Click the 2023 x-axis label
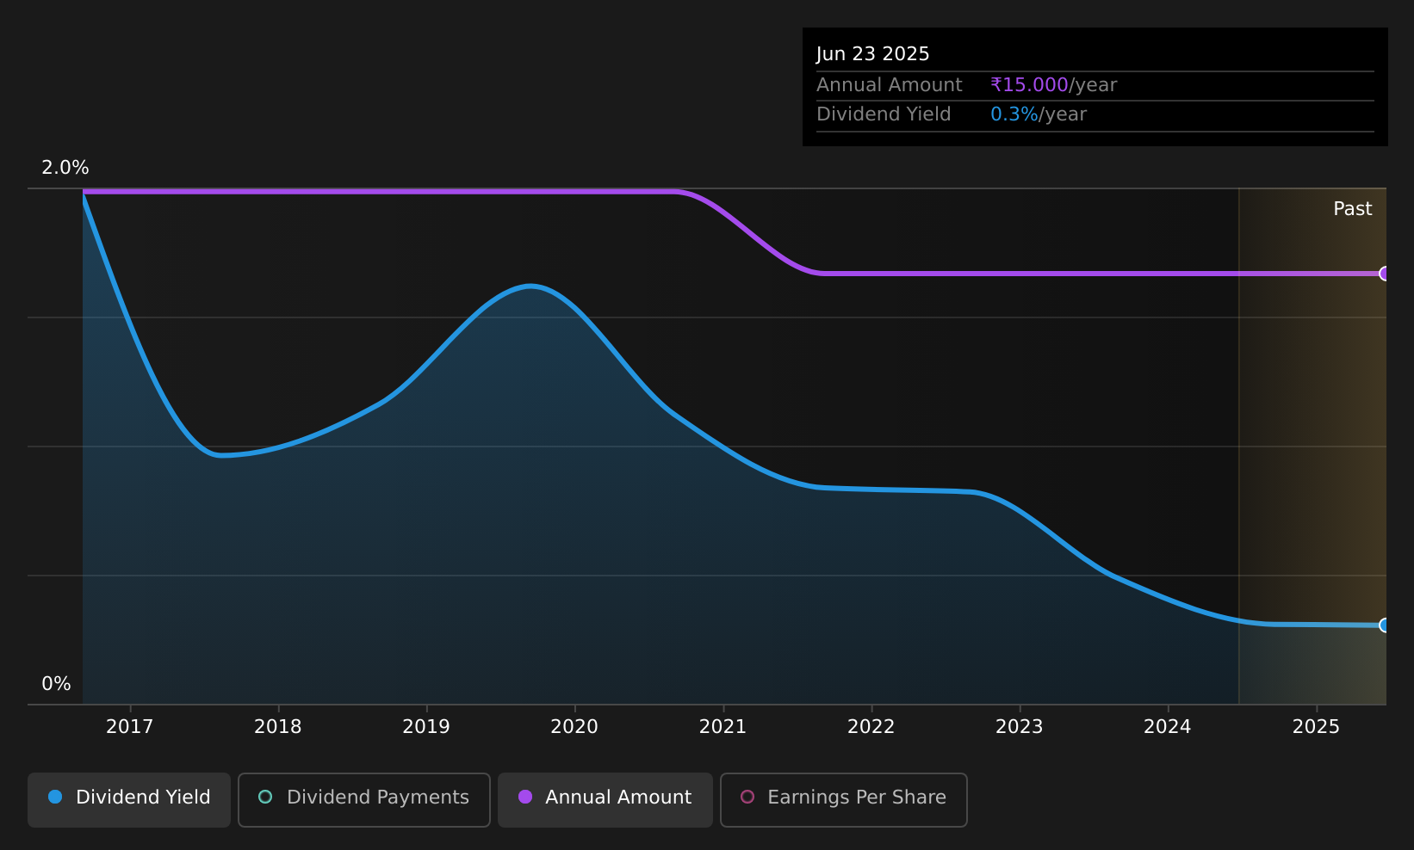Image resolution: width=1414 pixels, height=850 pixels. point(1020,727)
